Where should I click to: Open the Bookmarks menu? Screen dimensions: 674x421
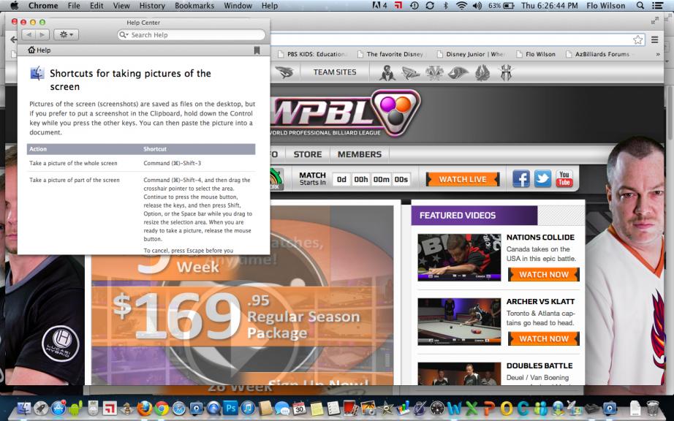point(194,6)
